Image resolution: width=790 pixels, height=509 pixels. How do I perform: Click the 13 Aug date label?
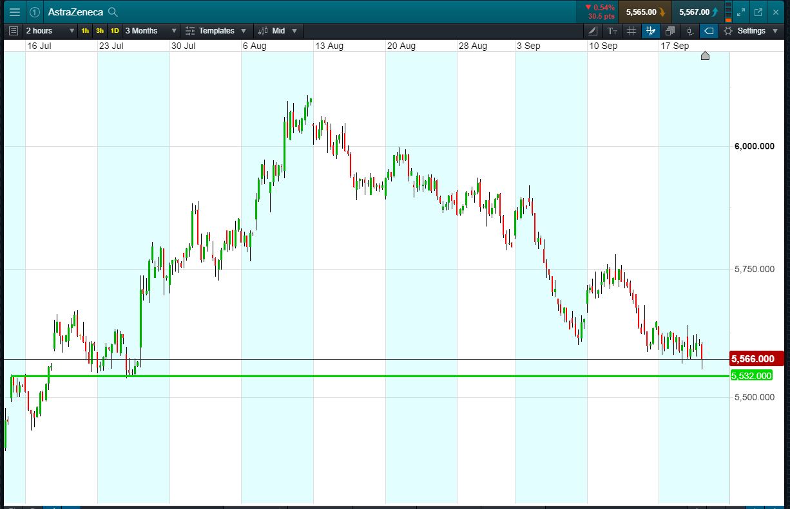(x=329, y=46)
